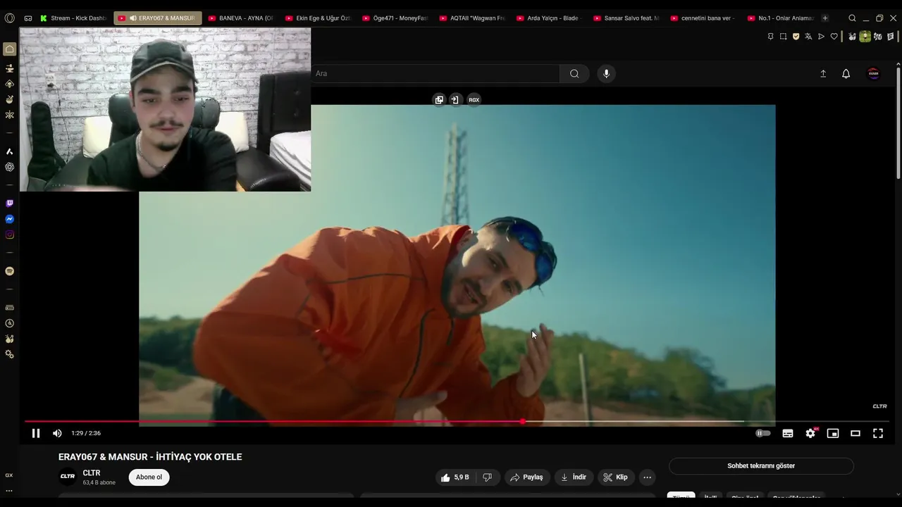Show chat replay (Sohbet tekrarını göster)
The image size is (902, 507).
pos(761,466)
